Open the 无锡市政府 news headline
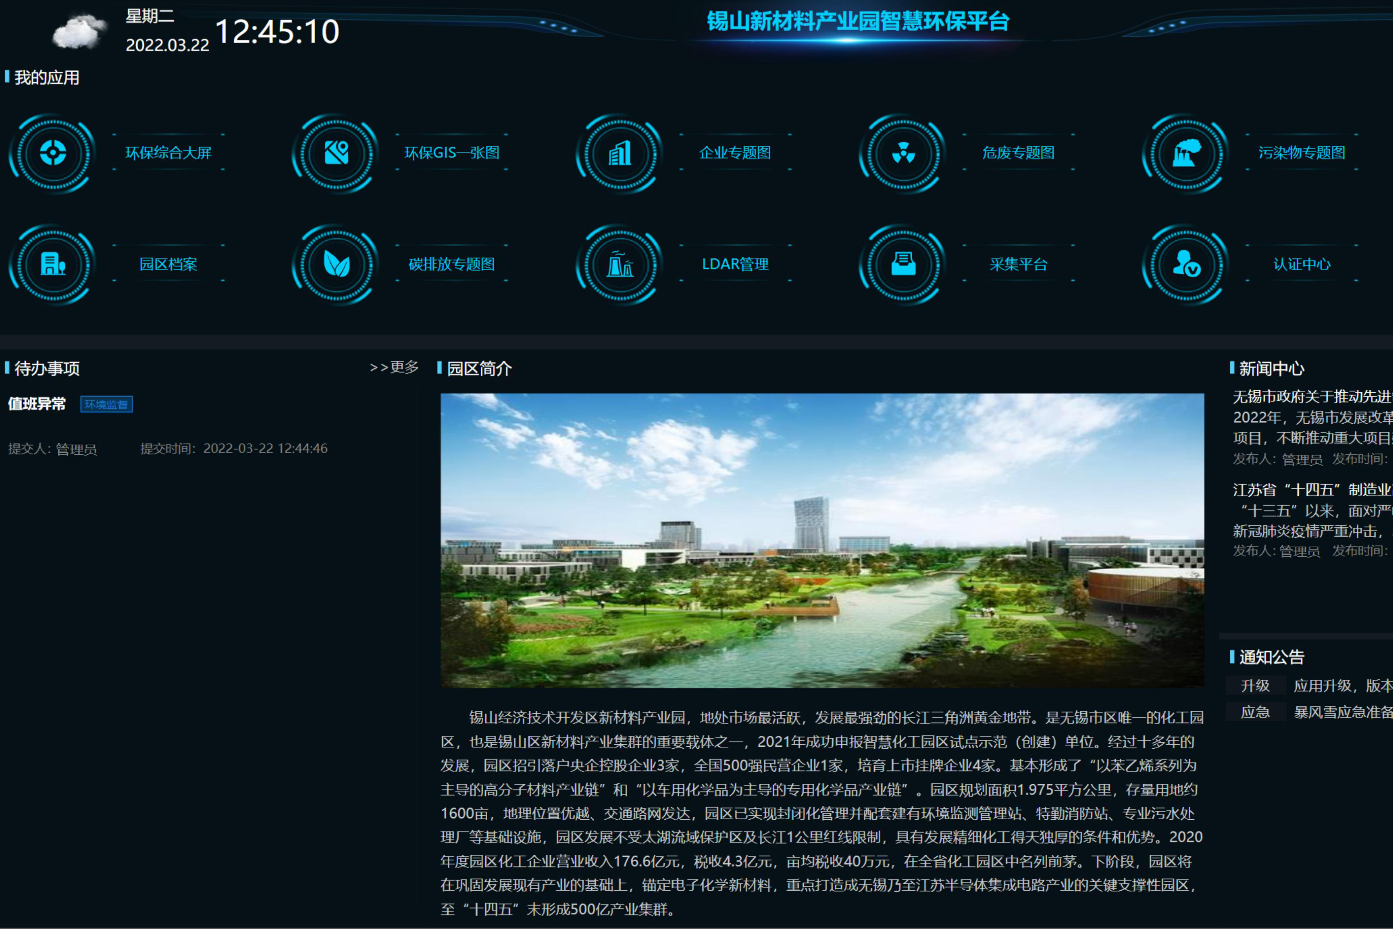Image resolution: width=1393 pixels, height=929 pixels. tap(1312, 396)
